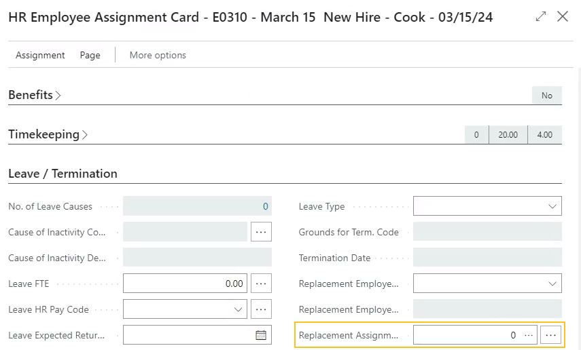581x350 pixels.
Task: Click the Termination Date label
Action: (x=334, y=258)
